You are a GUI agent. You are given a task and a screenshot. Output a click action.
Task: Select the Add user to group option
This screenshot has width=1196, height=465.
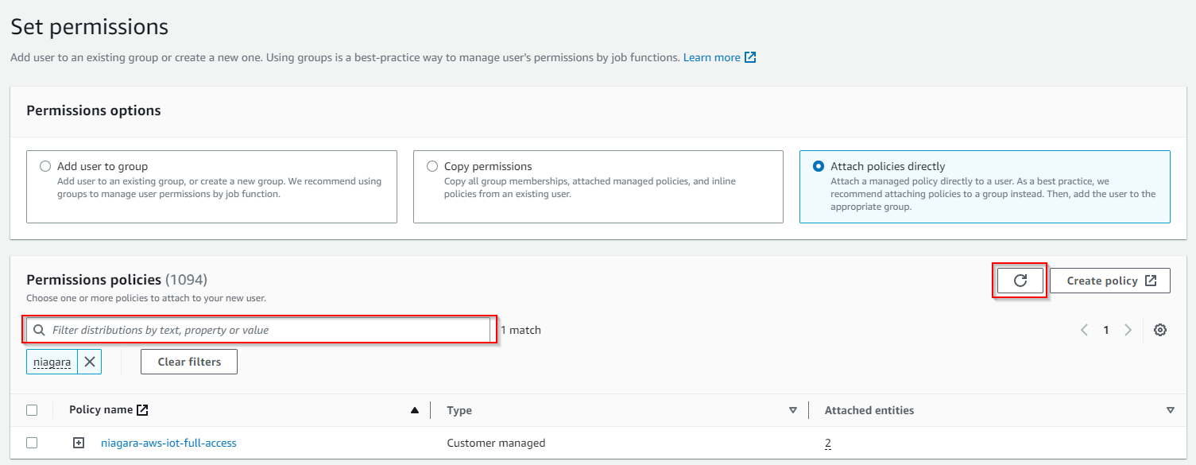click(45, 167)
